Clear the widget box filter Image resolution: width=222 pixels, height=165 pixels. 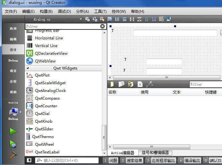tap(102, 26)
